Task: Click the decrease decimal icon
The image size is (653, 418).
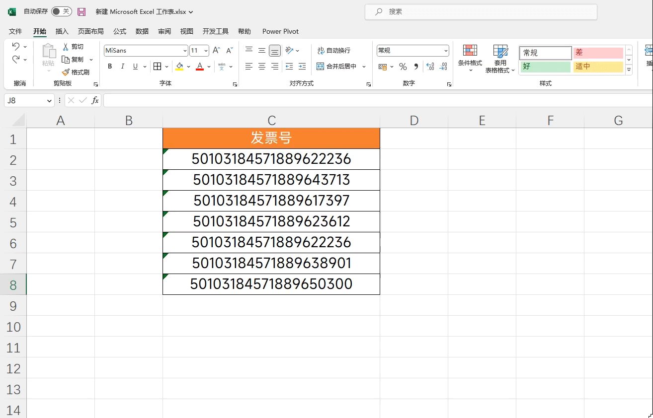Action: click(x=443, y=66)
